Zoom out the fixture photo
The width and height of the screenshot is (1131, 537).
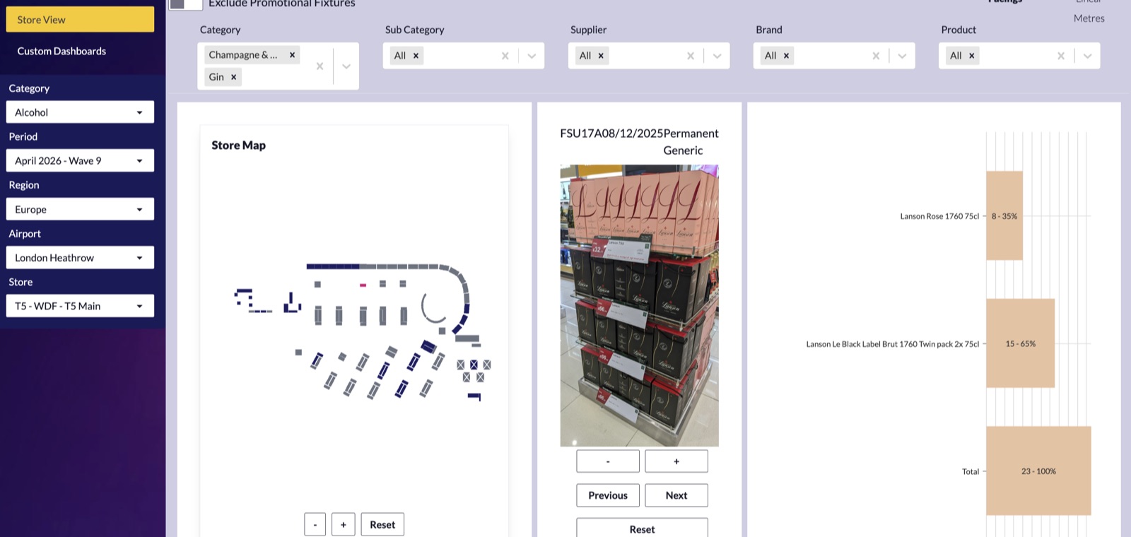click(608, 461)
